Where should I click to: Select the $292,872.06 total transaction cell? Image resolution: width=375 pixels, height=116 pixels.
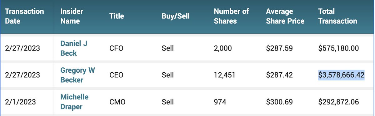pos(338,102)
